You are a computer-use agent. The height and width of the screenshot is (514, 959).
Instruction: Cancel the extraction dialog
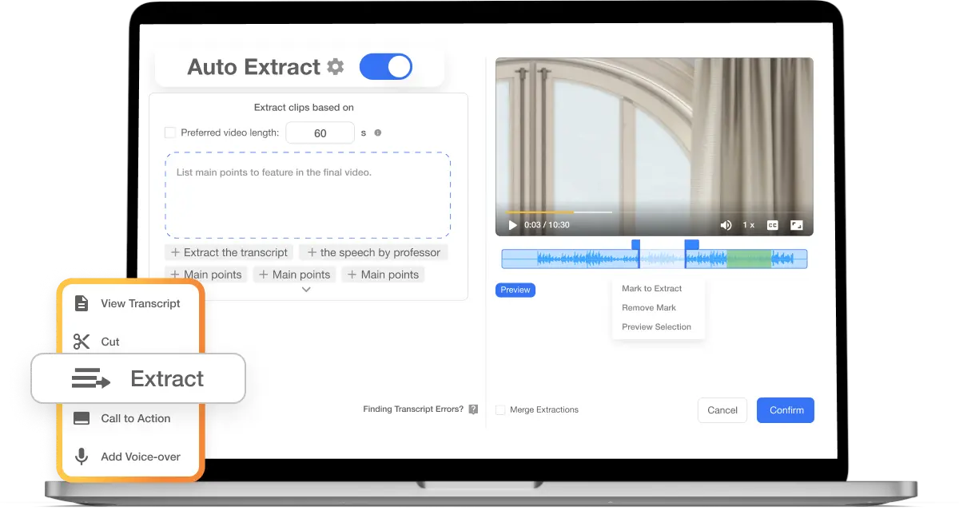722,410
